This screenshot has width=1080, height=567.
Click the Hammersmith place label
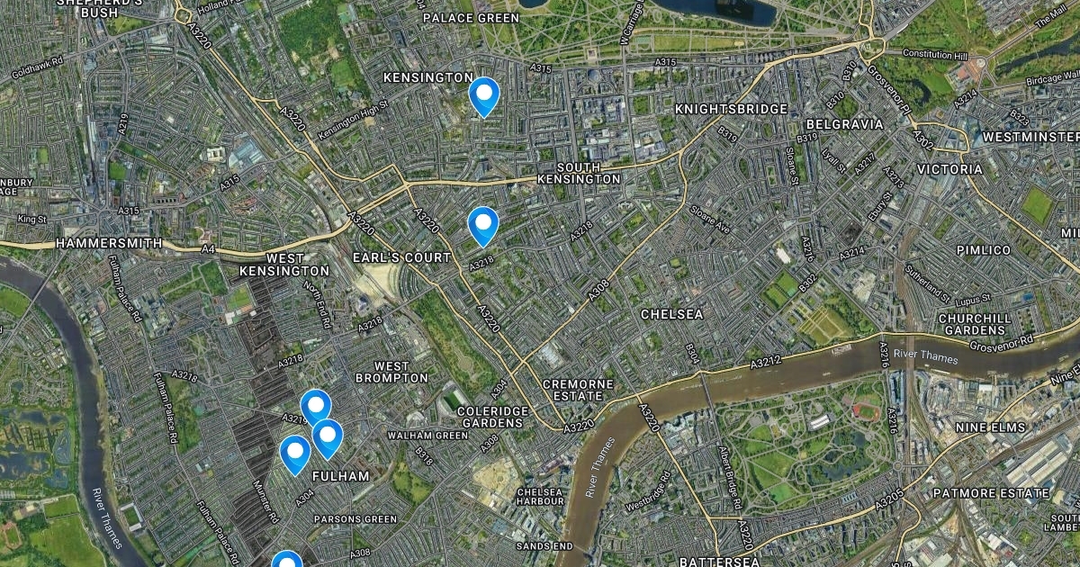click(109, 243)
